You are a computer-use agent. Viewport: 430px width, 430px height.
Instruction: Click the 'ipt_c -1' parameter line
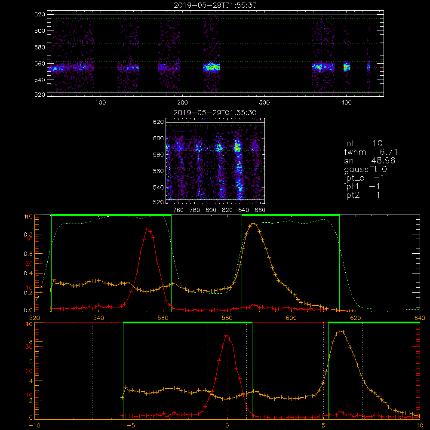(x=364, y=178)
